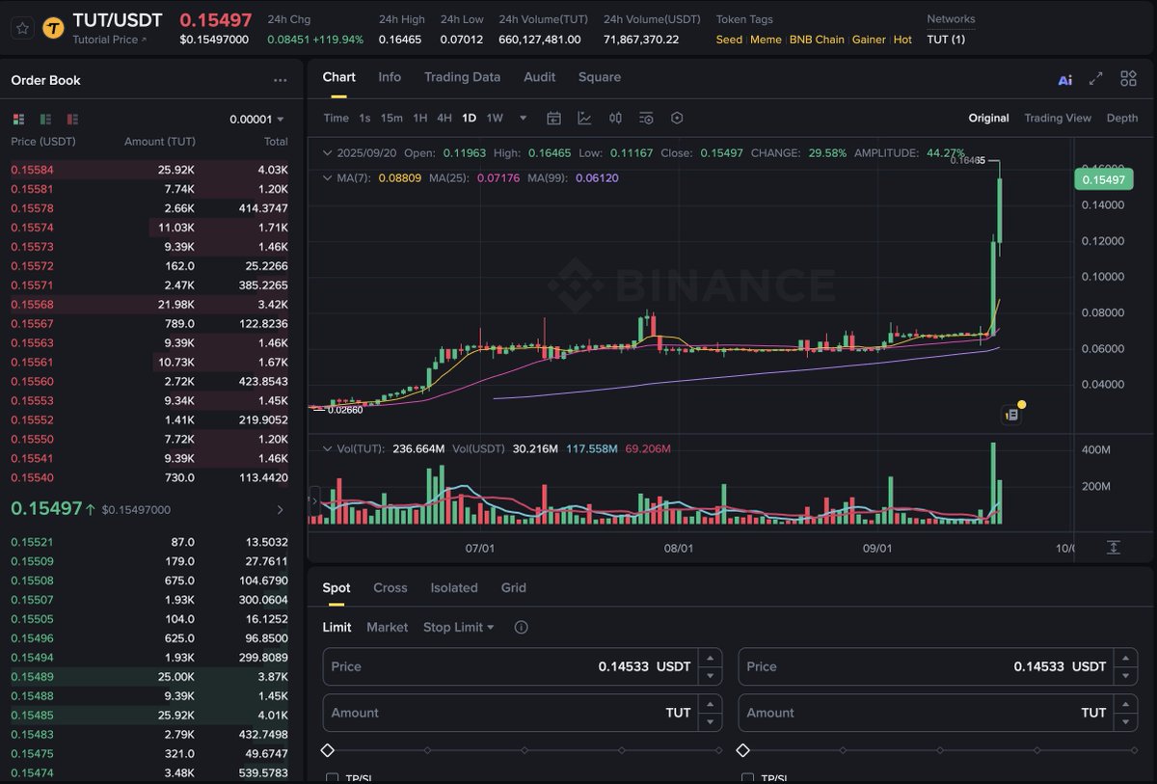Click the left buy amount slider handle

327,750
